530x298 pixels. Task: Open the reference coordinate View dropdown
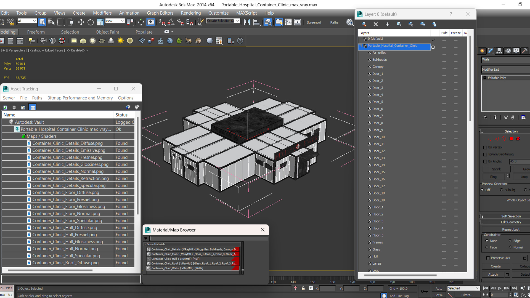(115, 21)
